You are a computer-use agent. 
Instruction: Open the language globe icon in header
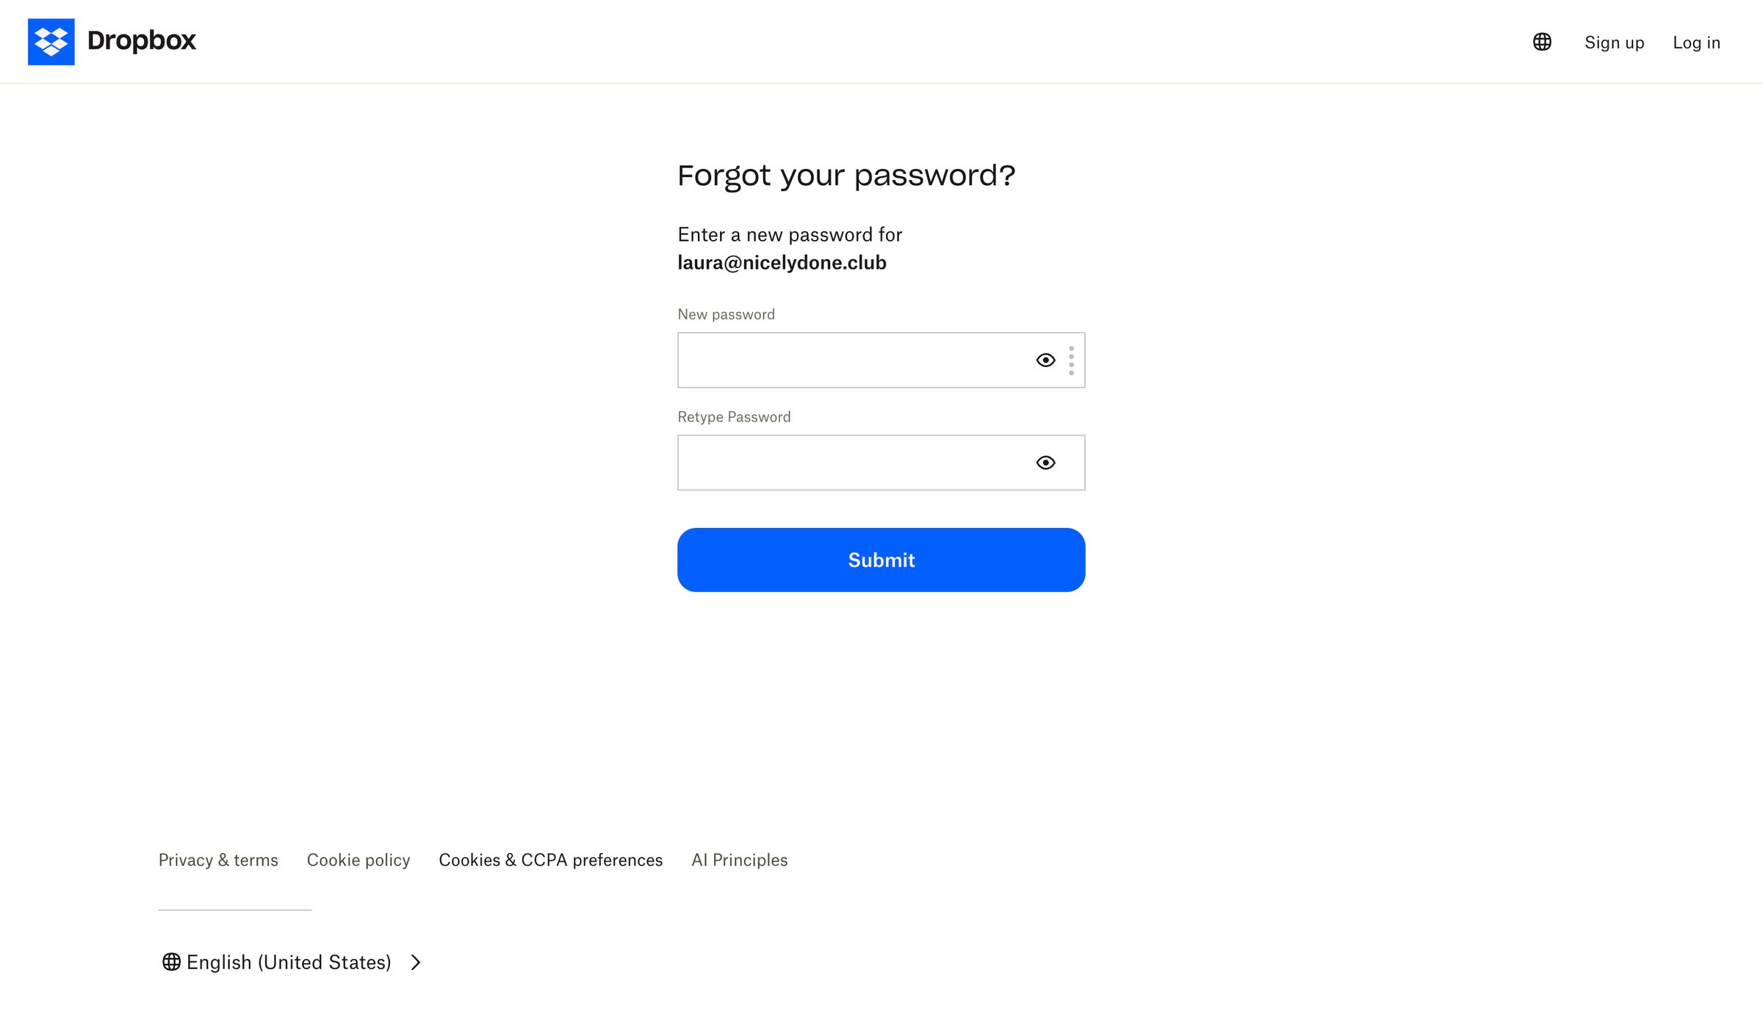point(1542,42)
